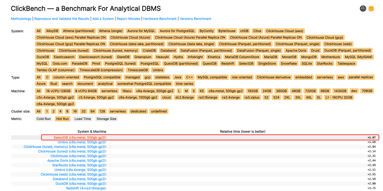Toggle the Apache Doris system filter
This screenshot has height=191, width=383.
pos(296,51)
